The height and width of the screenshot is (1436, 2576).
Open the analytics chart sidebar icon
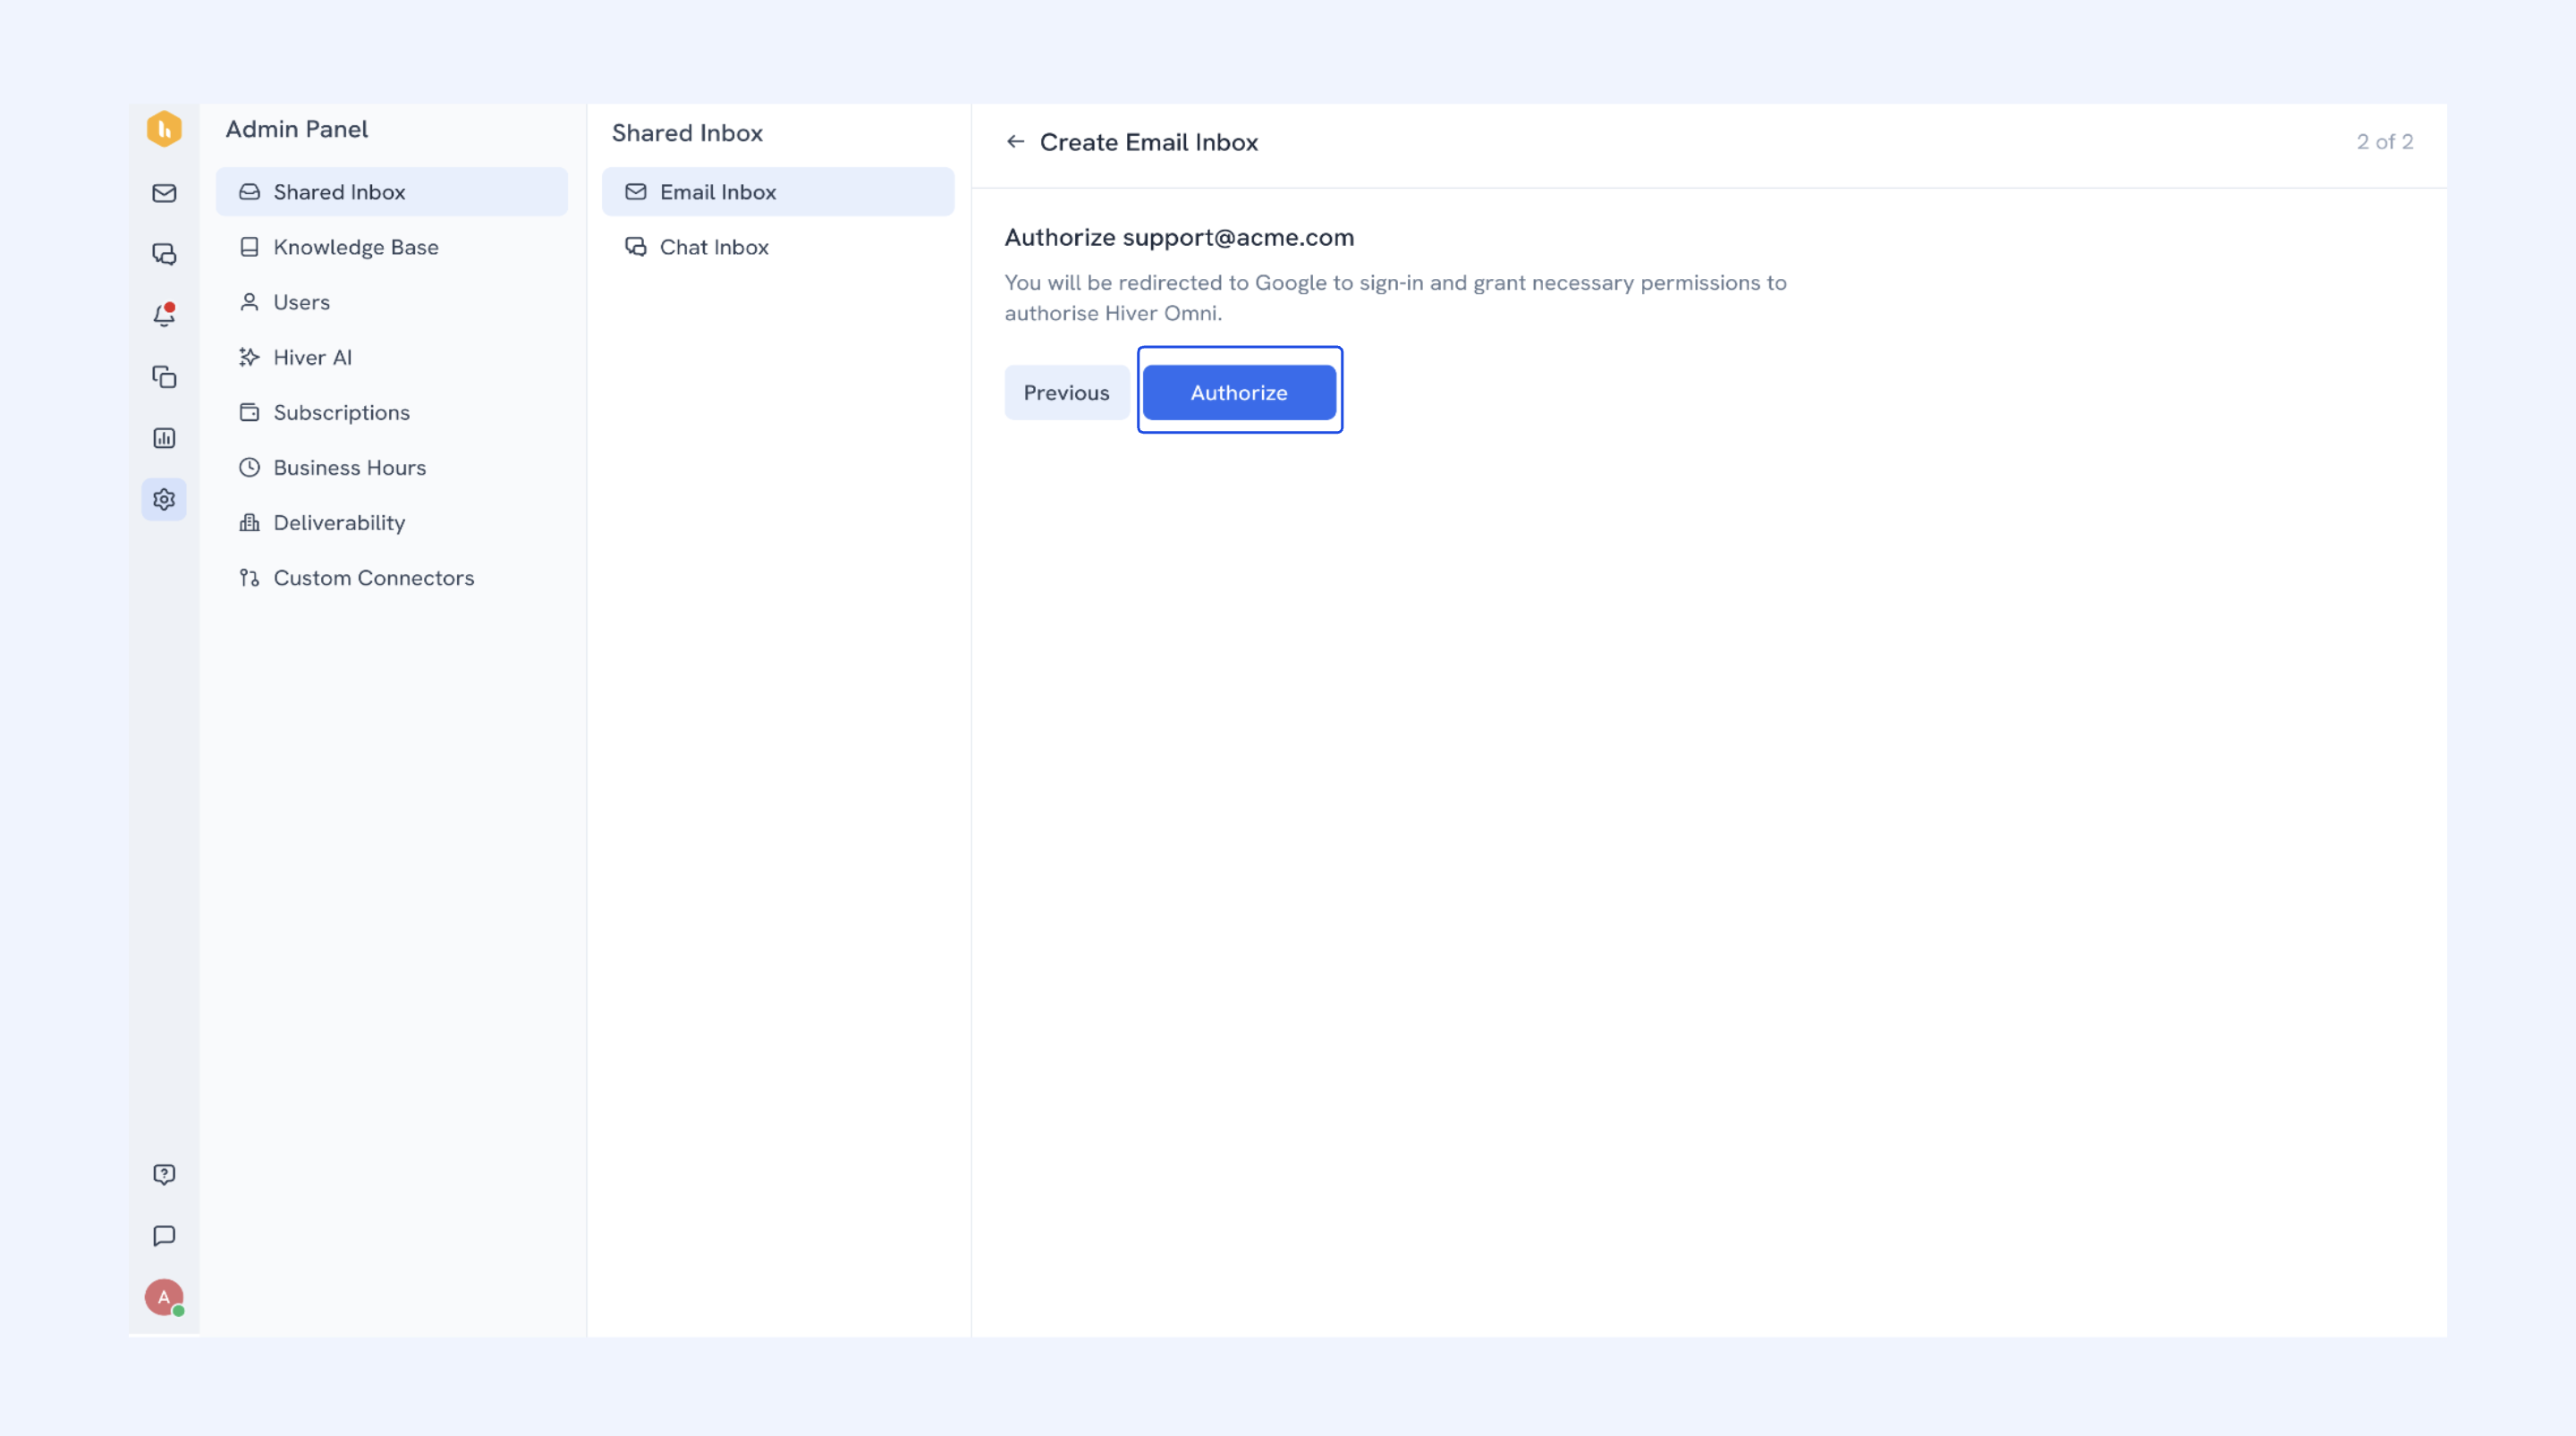pyautogui.click(x=164, y=438)
